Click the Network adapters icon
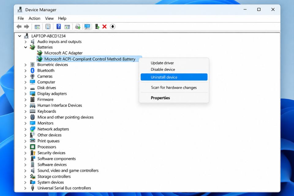The image size is (294, 196). pyautogui.click(x=33, y=129)
